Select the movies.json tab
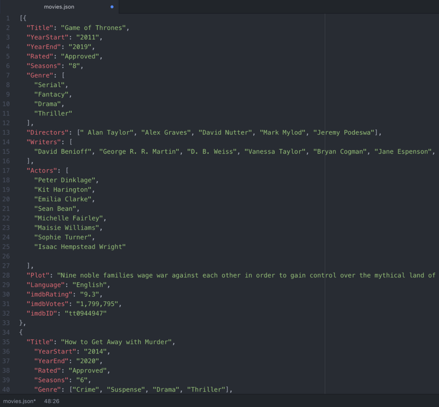The height and width of the screenshot is (407, 439). click(x=59, y=7)
